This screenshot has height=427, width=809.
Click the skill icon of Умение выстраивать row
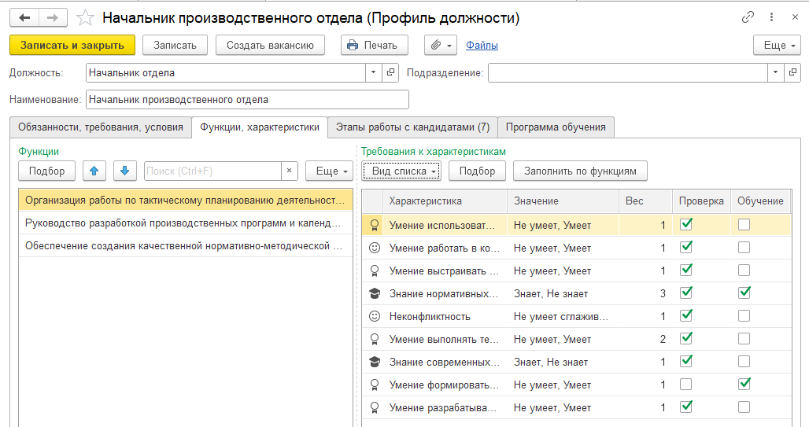click(x=375, y=271)
